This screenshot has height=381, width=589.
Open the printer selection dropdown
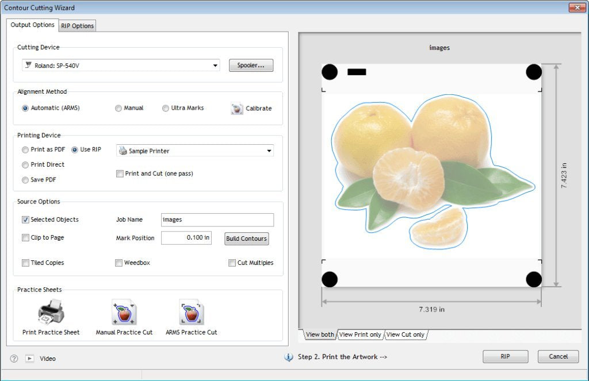[269, 150]
